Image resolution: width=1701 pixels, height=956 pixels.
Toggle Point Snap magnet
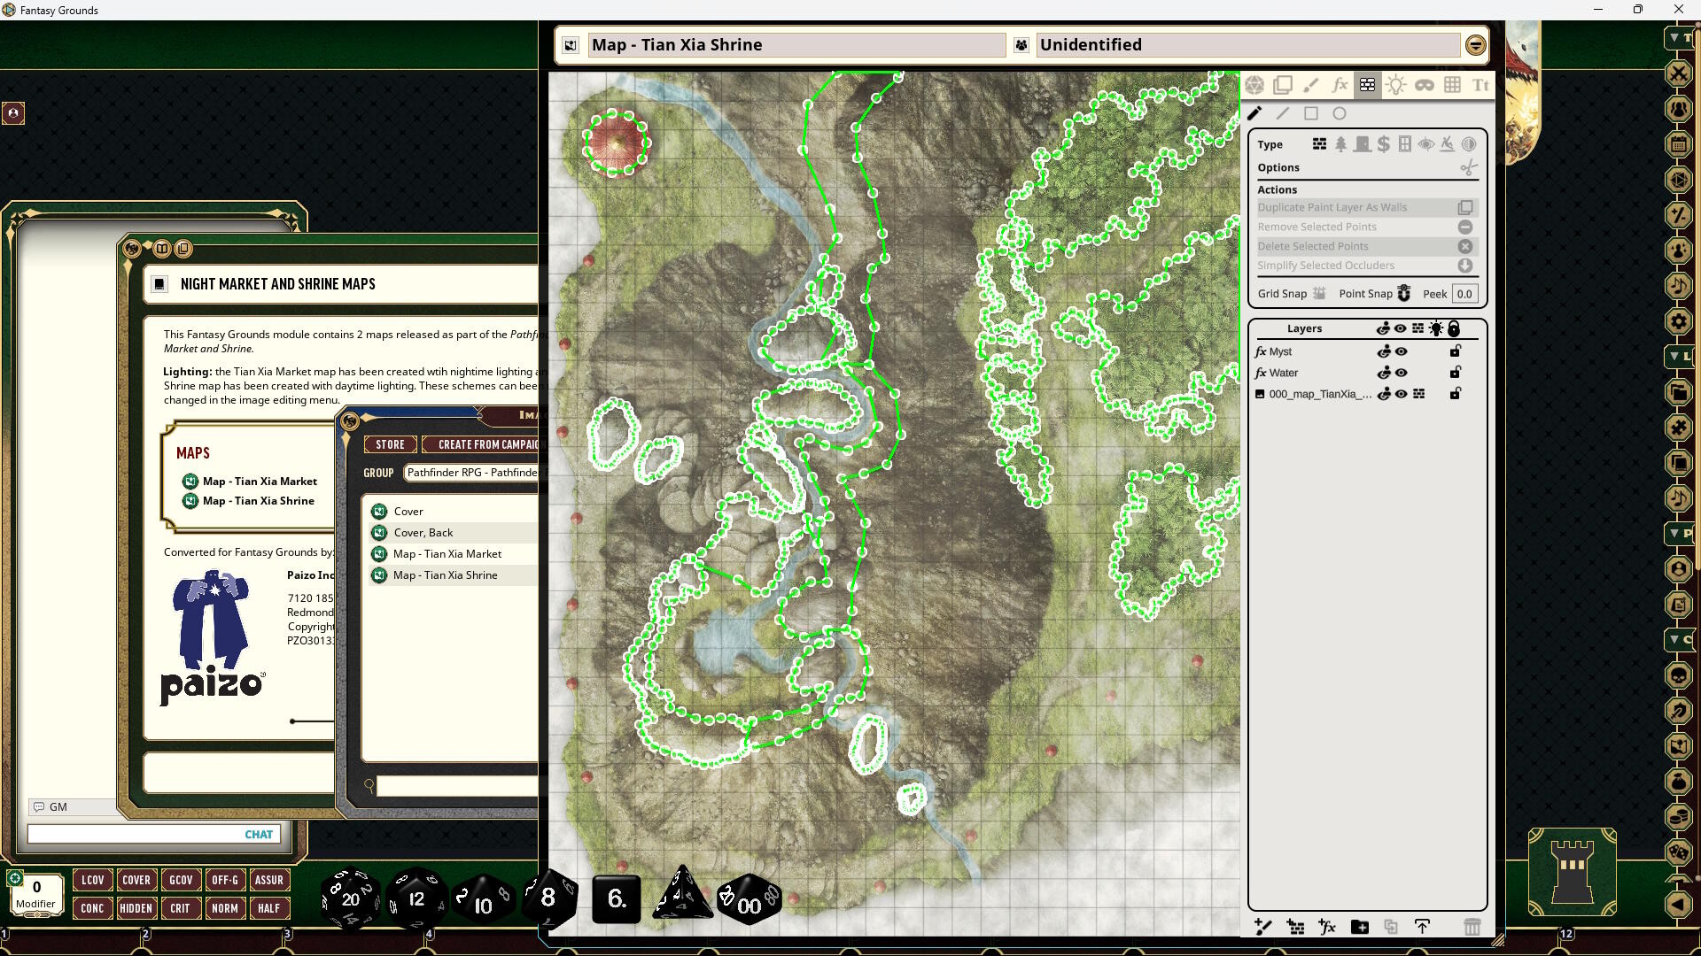(x=1403, y=294)
